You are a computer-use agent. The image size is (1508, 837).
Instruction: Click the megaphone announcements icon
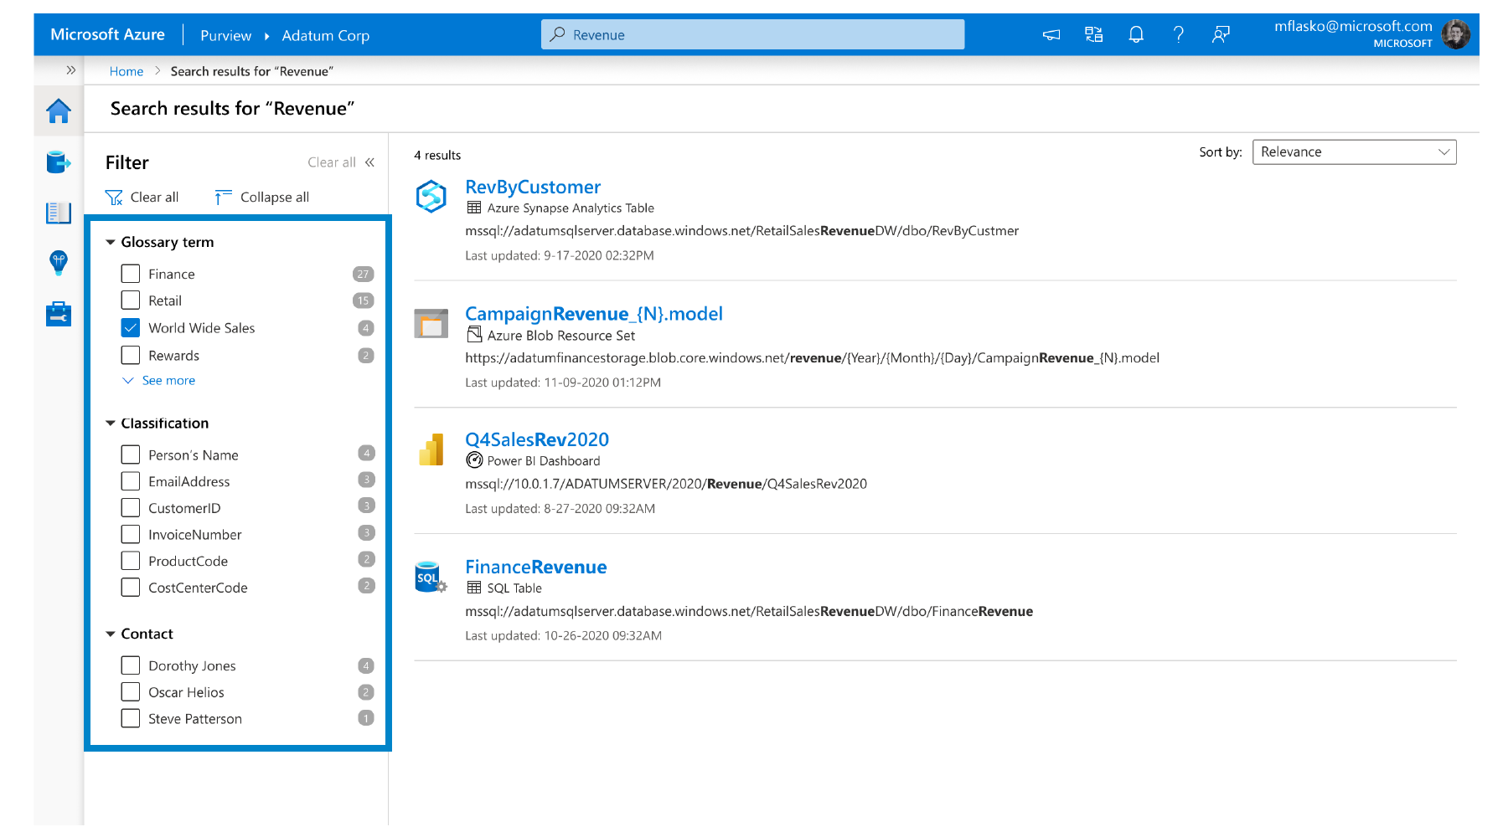[1051, 34]
